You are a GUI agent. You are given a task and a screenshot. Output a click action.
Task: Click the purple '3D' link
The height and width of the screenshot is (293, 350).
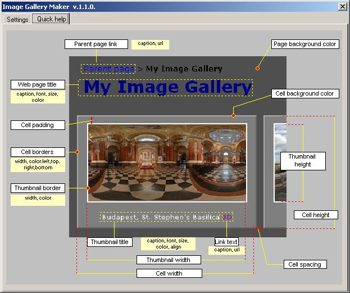(228, 217)
